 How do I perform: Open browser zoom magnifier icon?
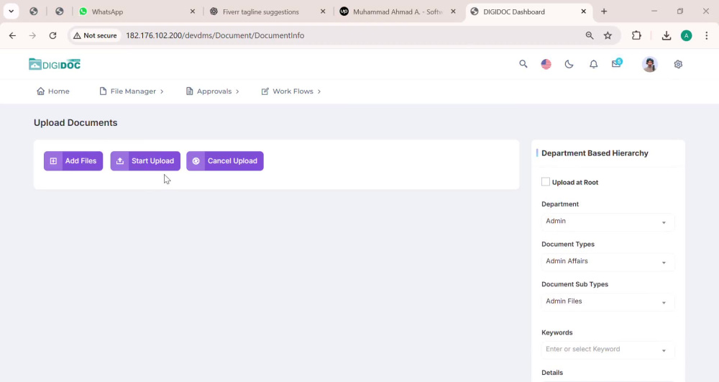[590, 35]
